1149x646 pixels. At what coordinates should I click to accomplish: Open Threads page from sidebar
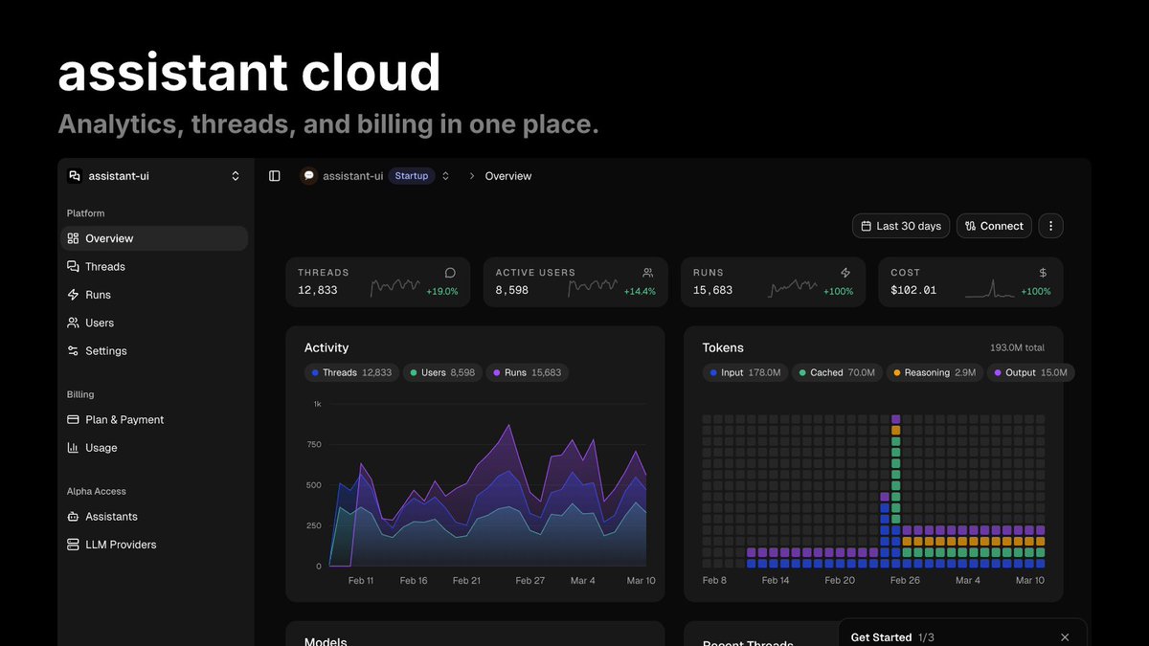tap(155, 267)
